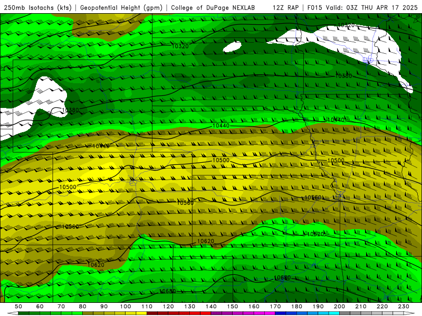Image resolution: width=422 pixels, height=316 pixels.
Task: Select the 140 scale number
Action: (x=212, y=307)
